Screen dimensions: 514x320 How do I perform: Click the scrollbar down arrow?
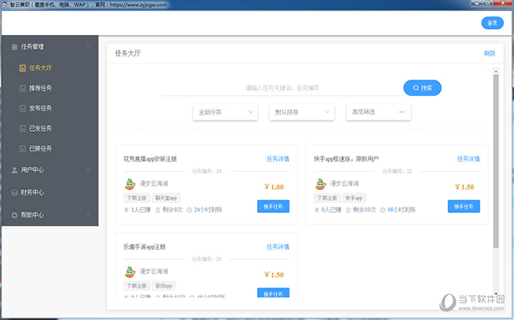(496, 293)
